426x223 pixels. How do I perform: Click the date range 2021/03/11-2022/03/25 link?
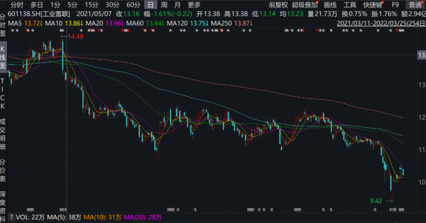pos(381,23)
